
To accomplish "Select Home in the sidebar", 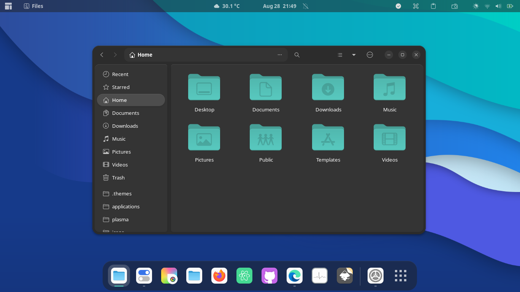I will 131,100.
